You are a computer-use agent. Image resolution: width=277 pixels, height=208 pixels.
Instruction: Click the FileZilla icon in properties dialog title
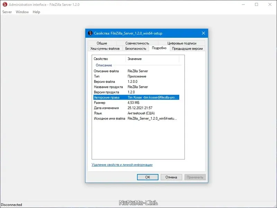[90, 33]
